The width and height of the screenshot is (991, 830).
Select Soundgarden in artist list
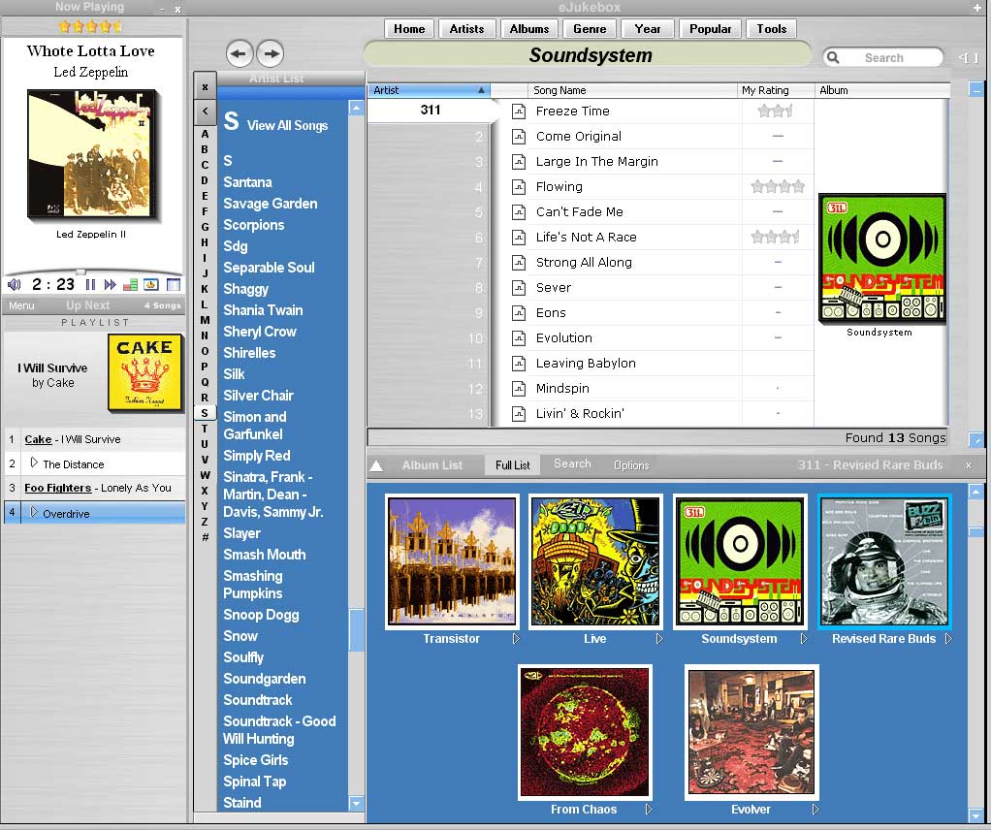coord(264,679)
